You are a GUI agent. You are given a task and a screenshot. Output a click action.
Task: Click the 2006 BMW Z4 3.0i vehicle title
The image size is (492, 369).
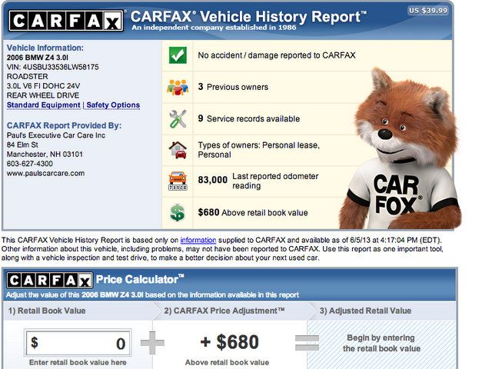[x=38, y=57]
